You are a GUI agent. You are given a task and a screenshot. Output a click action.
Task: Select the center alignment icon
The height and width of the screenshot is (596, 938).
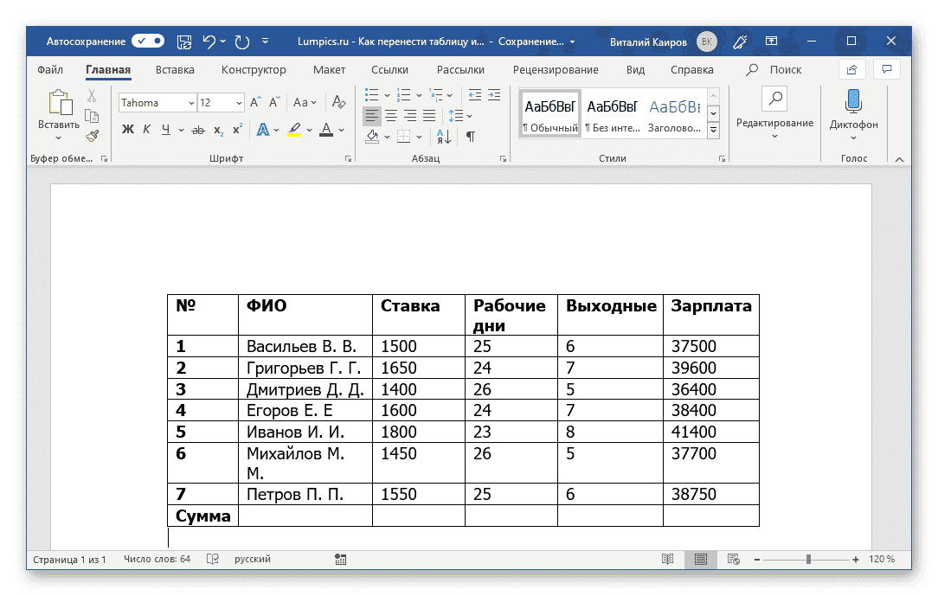(x=391, y=115)
